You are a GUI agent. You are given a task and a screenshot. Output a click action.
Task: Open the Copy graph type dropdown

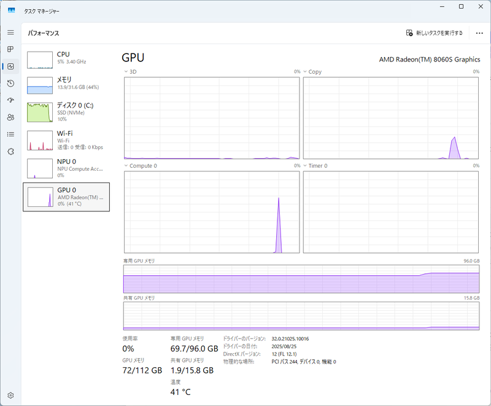pyautogui.click(x=305, y=72)
